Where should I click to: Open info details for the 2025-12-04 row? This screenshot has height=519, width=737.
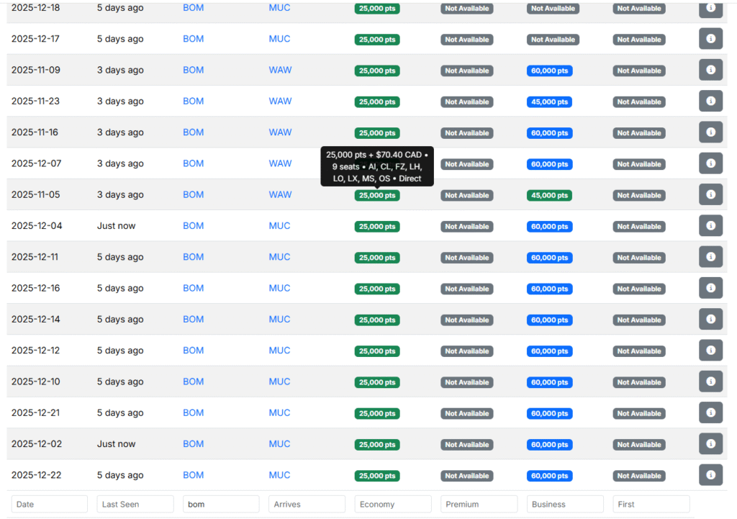tap(710, 225)
